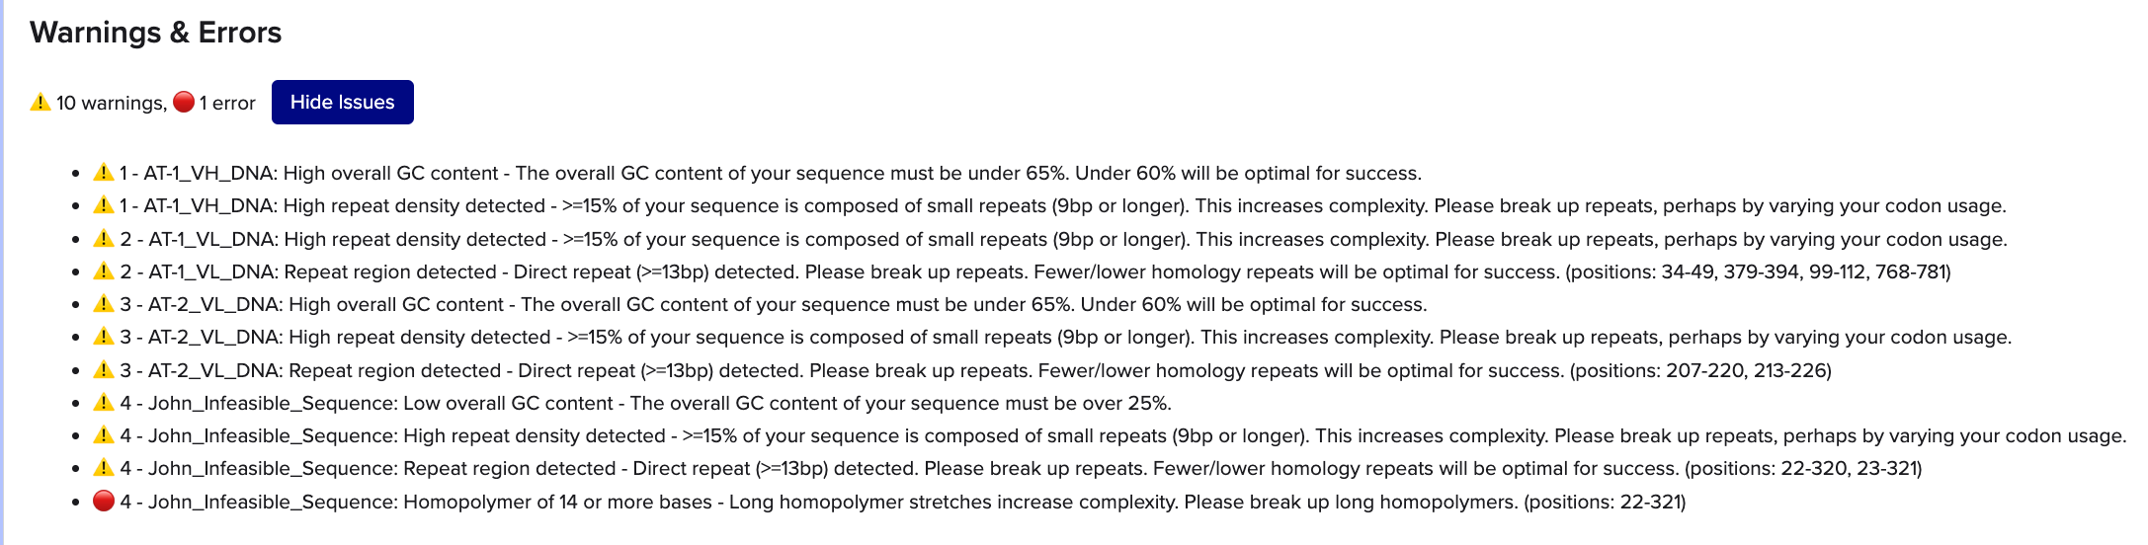2148x545 pixels.
Task: Click warning icon for John_Infeasible_Sequence repeat region
Action: coord(104,467)
